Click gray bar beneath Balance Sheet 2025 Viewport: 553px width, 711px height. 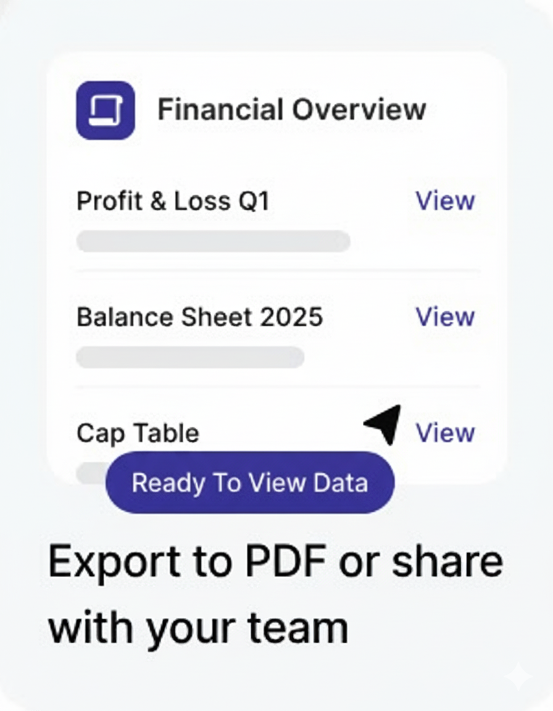pyautogui.click(x=190, y=357)
